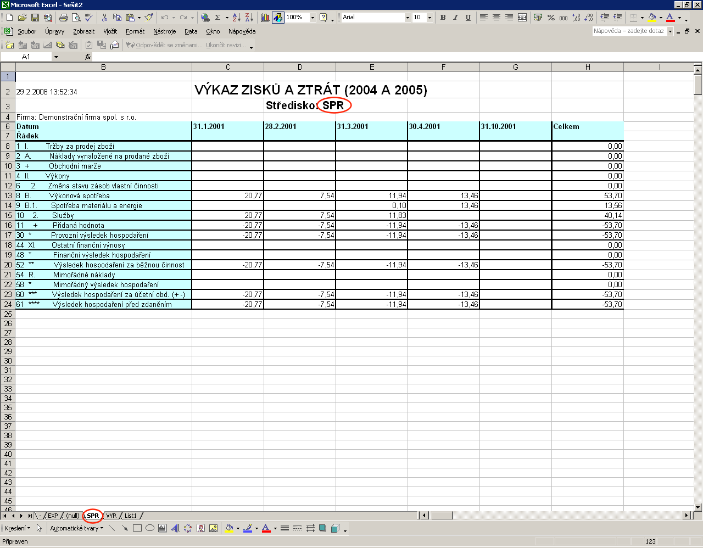
Task: Jump to the last sheet tab
Action: (30, 516)
